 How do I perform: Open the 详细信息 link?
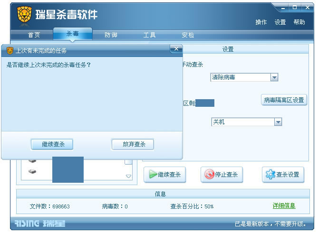point(284,206)
